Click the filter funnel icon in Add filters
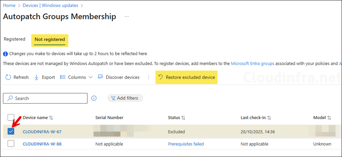The height and width of the screenshot is (157, 342). tap(113, 99)
